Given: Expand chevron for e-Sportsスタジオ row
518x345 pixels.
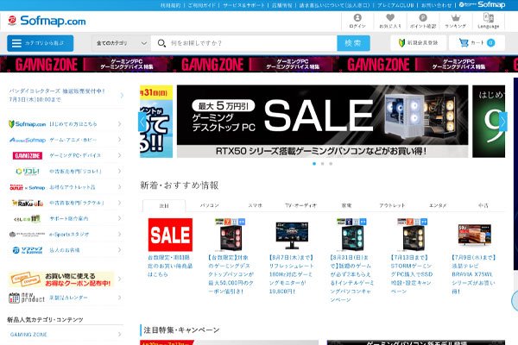Looking at the screenshot, I should click(x=120, y=235).
